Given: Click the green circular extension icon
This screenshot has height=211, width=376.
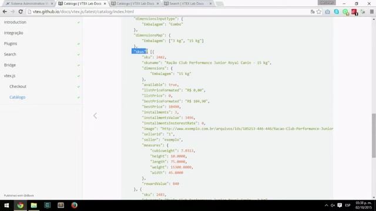Looking at the screenshot, I should (x=345, y=12).
